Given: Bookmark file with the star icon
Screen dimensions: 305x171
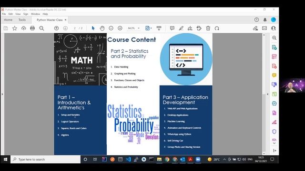Looking at the screenshot, I should click(15, 28).
